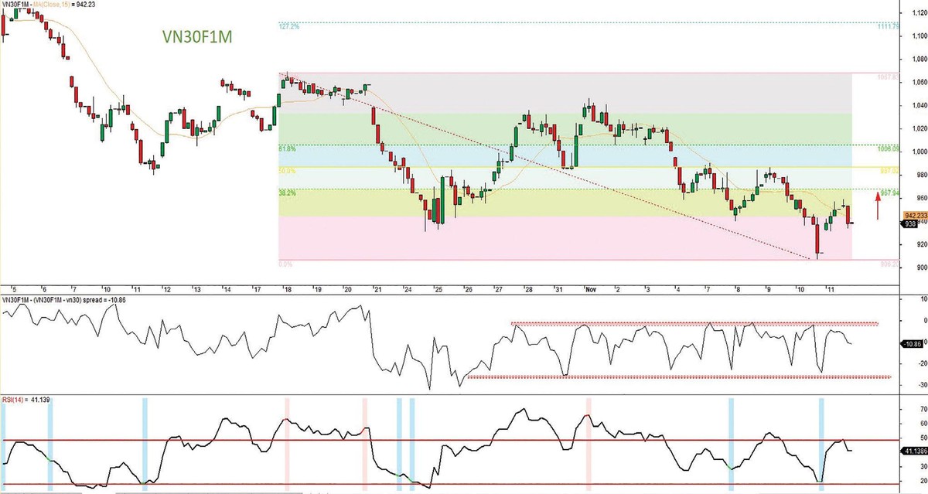
Task: Click the RSI(14) indicator label
Action: 14,400
